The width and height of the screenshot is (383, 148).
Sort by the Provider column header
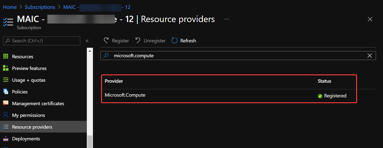click(x=114, y=81)
